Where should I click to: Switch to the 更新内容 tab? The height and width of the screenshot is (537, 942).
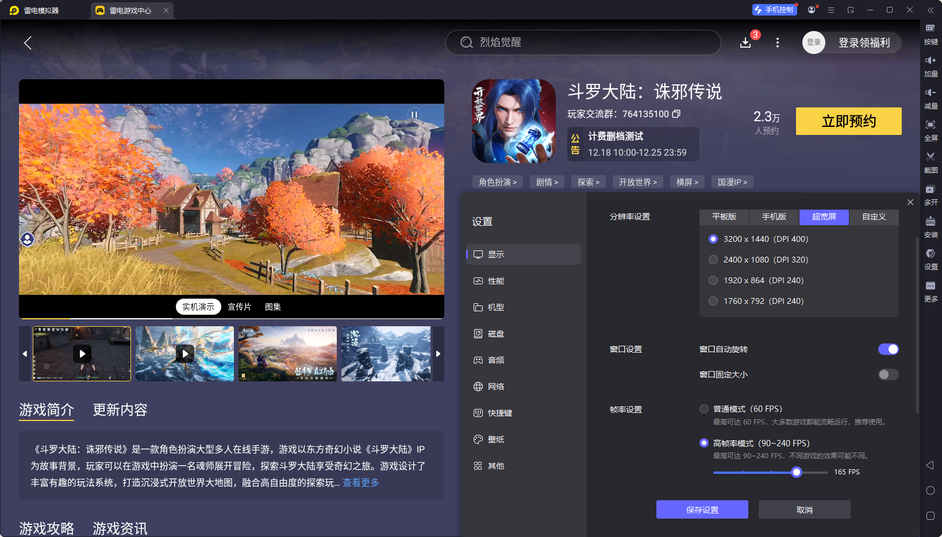pyautogui.click(x=120, y=410)
